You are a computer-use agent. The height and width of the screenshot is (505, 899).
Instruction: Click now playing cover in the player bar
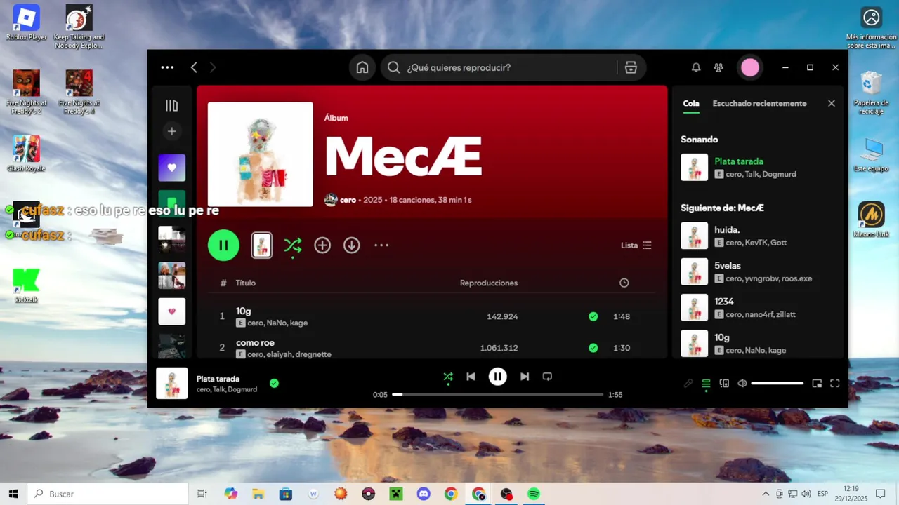171,383
